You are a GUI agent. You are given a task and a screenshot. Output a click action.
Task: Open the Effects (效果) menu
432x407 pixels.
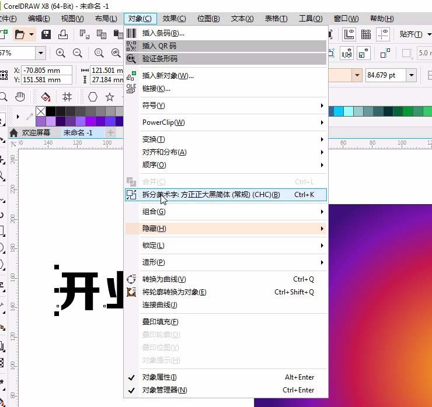(174, 19)
